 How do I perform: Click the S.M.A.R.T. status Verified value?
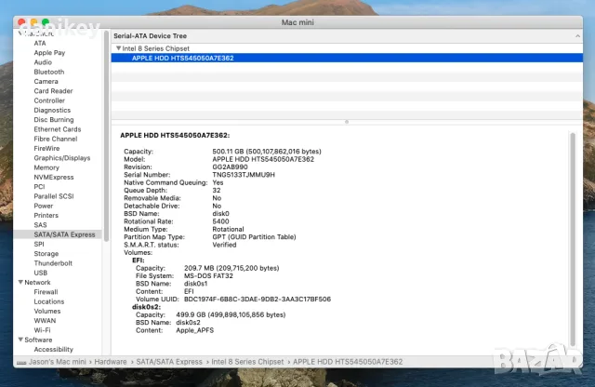click(224, 245)
